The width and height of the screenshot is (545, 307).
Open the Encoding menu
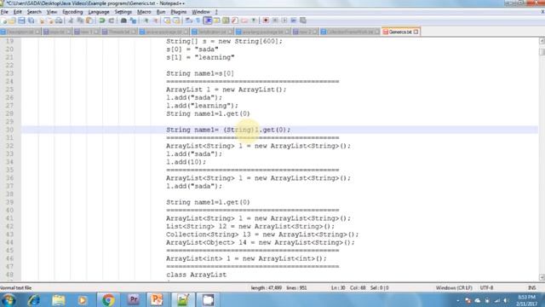[72, 12]
